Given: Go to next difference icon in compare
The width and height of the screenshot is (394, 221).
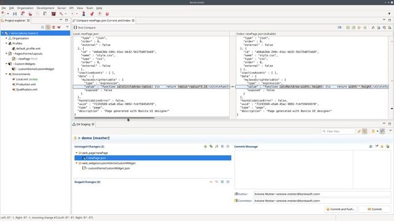Looking at the screenshot, I should [x=373, y=28].
